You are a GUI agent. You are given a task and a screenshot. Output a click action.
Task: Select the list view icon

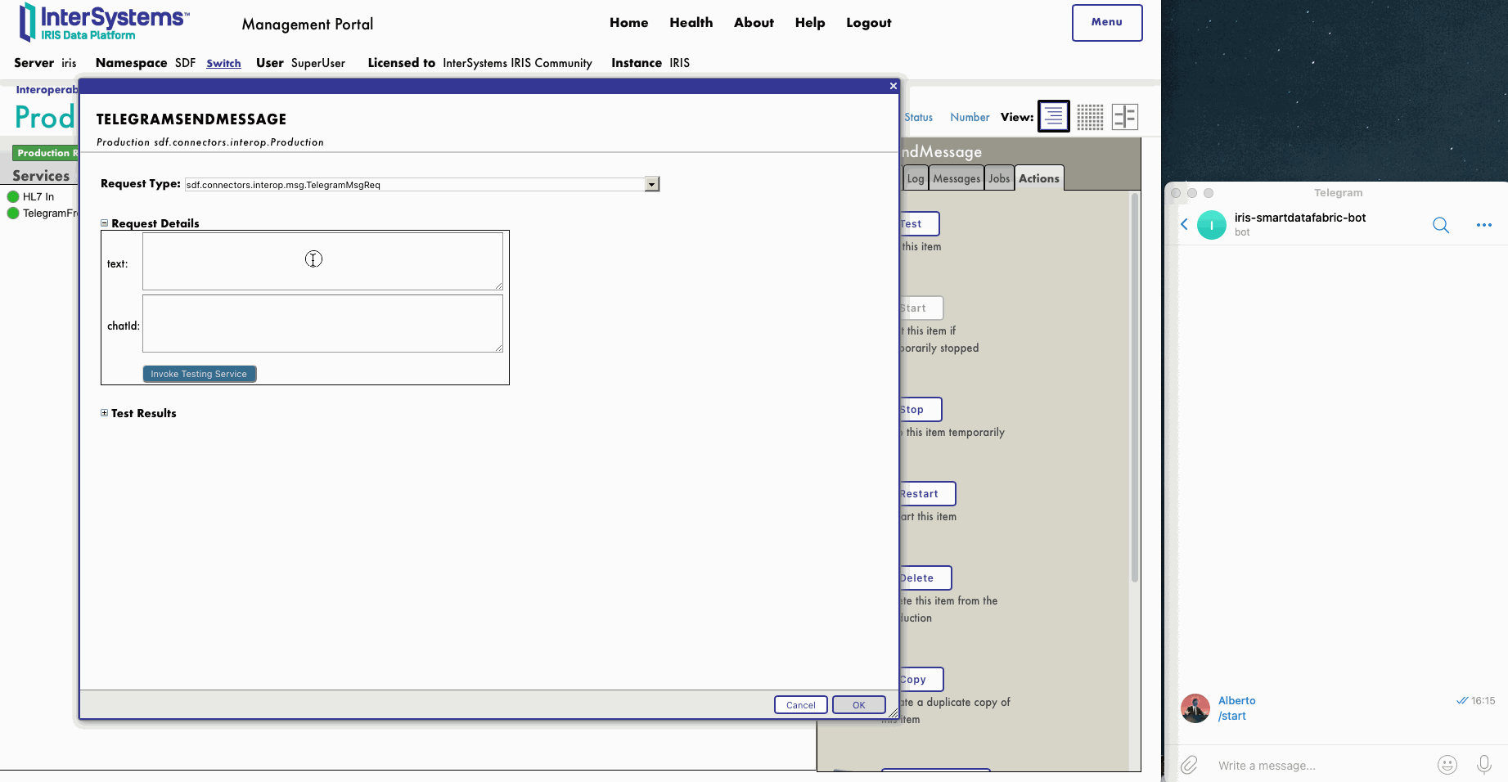[1053, 116]
